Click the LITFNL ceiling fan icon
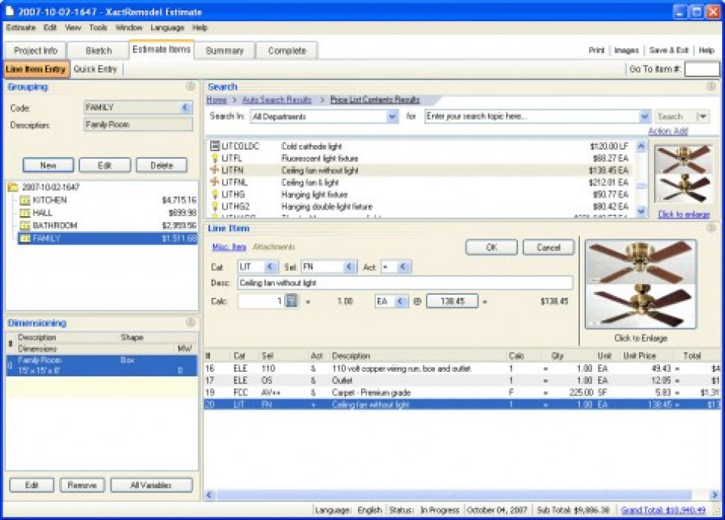The image size is (725, 520). [x=215, y=182]
